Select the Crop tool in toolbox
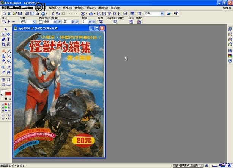Viewport: 233px width, 168px height. tap(3, 44)
